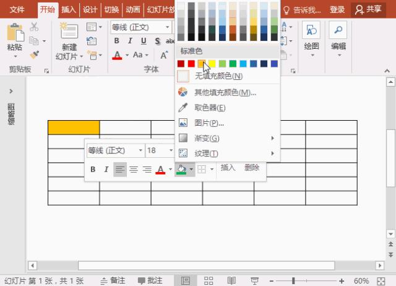Expand the Gradient (渐变) submenu
Image resolution: width=396 pixels, height=286 pixels.
pos(228,138)
